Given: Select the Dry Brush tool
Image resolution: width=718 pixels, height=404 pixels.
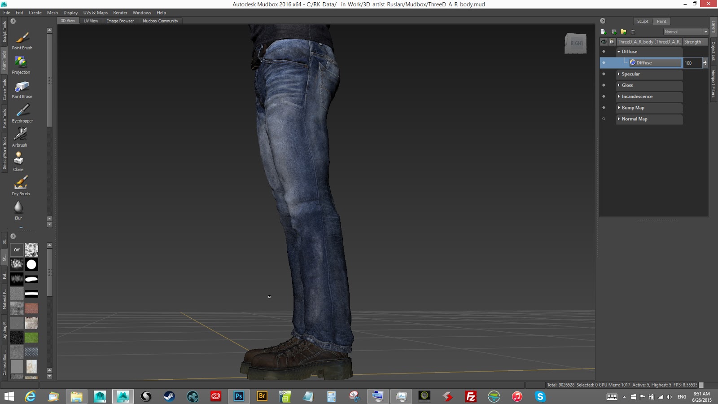Looking at the screenshot, I should pyautogui.click(x=21, y=186).
